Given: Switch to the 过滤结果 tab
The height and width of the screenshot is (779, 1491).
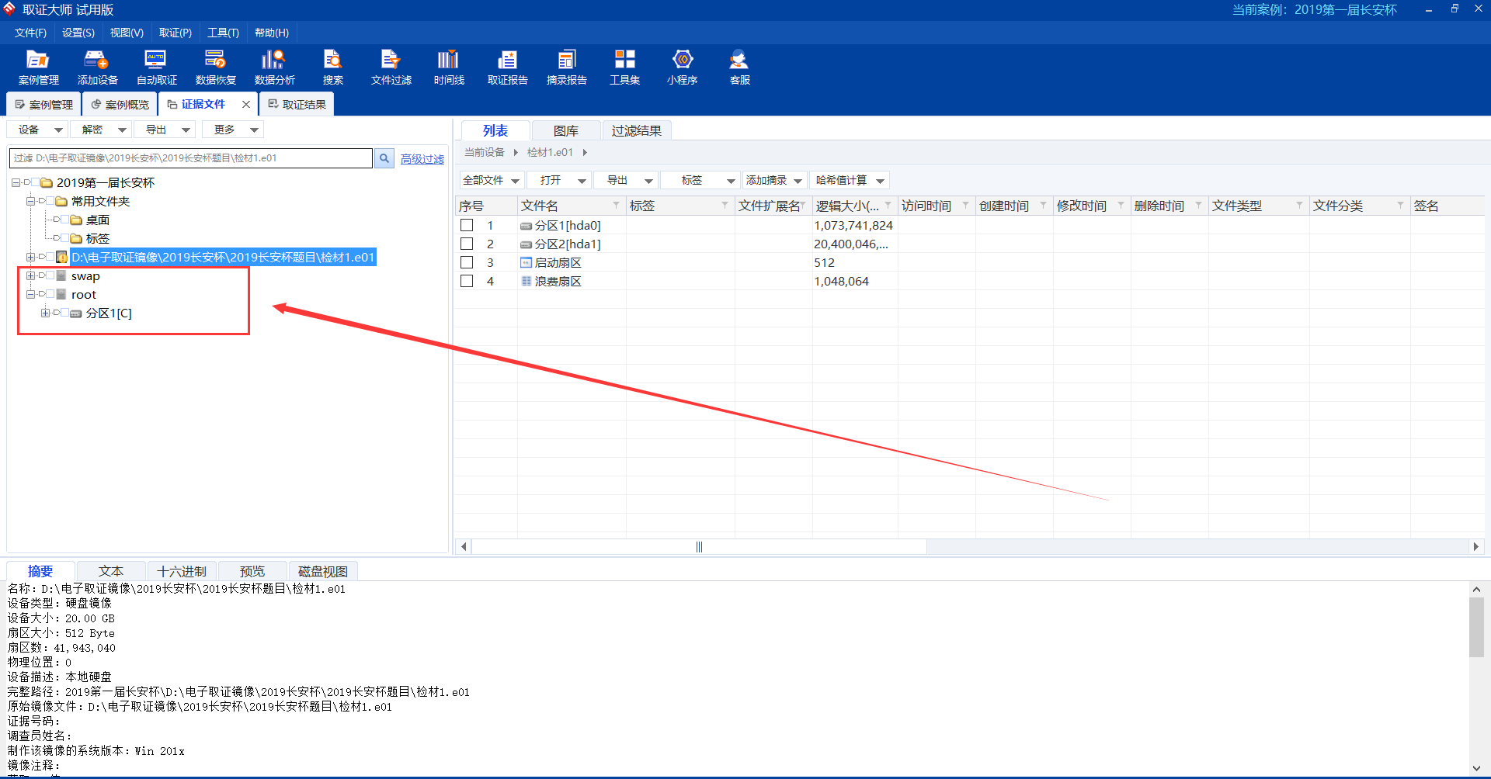Looking at the screenshot, I should point(636,130).
